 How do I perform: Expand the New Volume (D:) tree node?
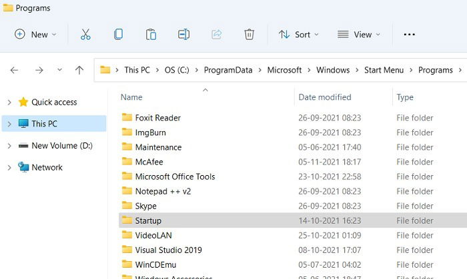pyautogui.click(x=9, y=146)
